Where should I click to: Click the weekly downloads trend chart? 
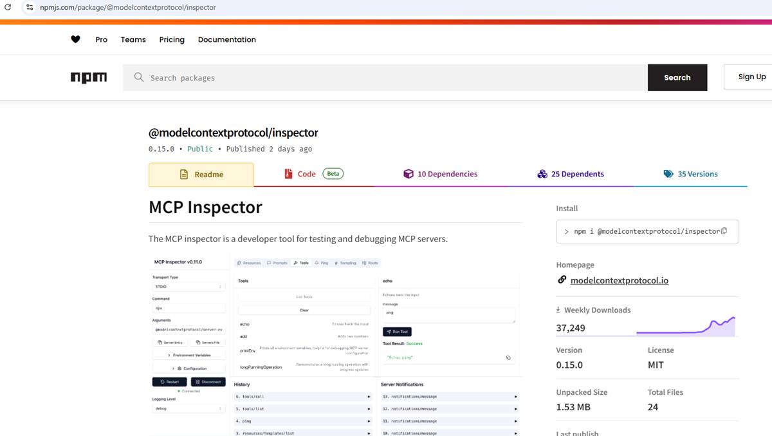(686, 327)
